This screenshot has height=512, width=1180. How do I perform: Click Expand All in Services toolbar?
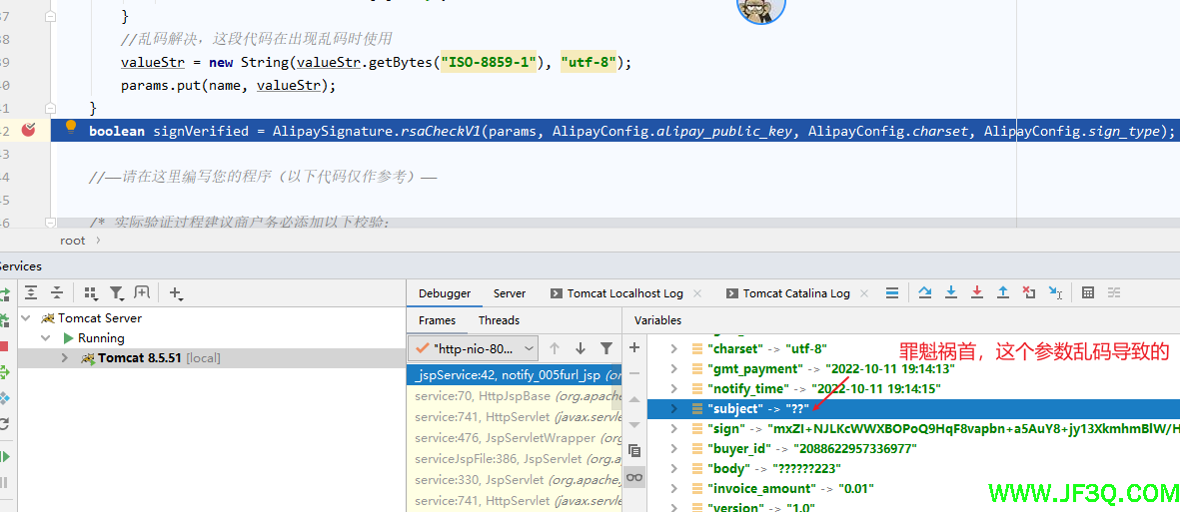tap(31, 292)
